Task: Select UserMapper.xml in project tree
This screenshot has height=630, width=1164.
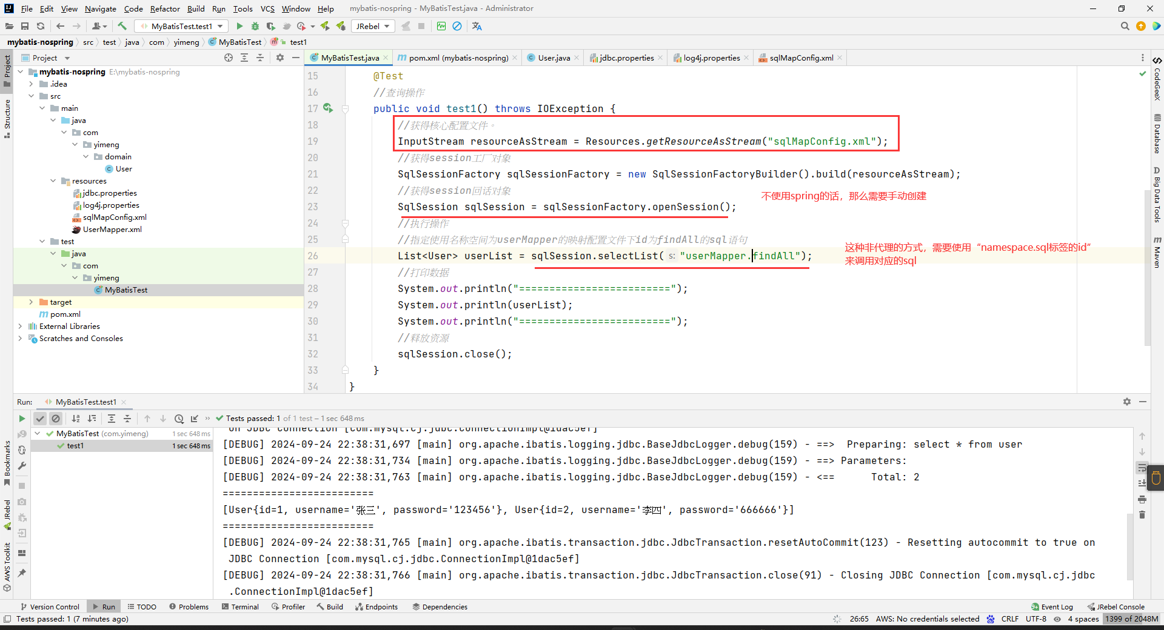Action: pyautogui.click(x=112, y=229)
